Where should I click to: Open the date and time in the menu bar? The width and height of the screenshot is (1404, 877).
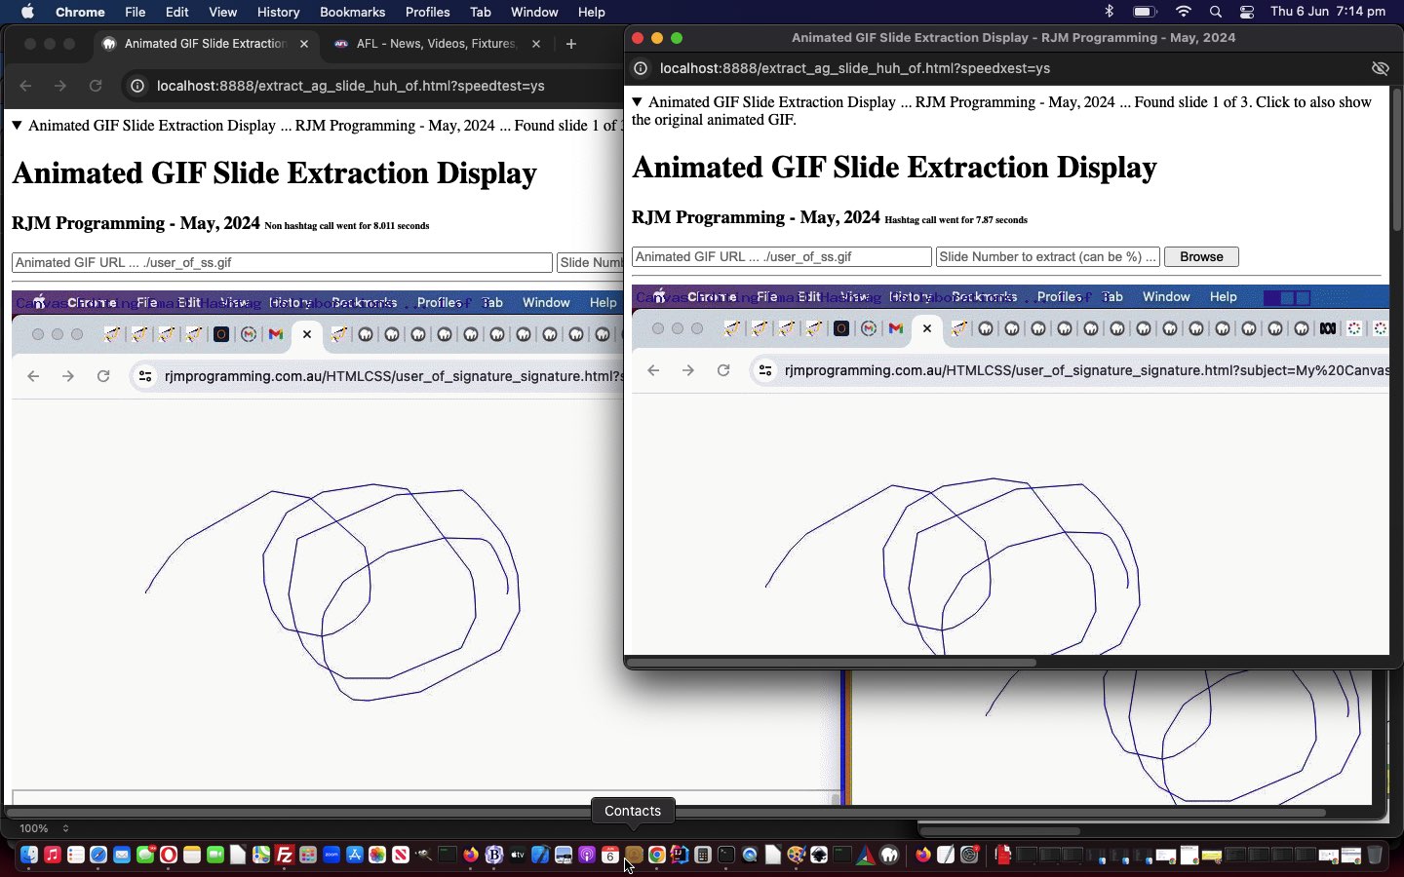click(1328, 12)
